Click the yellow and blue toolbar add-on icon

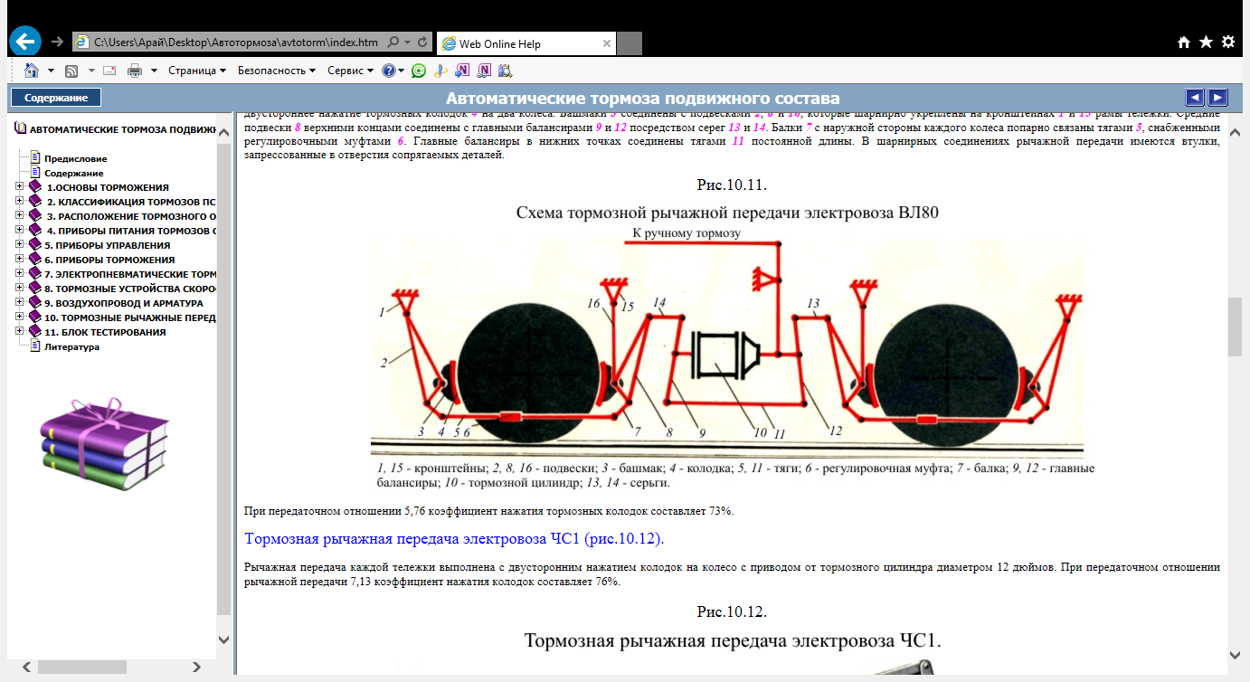click(x=440, y=71)
